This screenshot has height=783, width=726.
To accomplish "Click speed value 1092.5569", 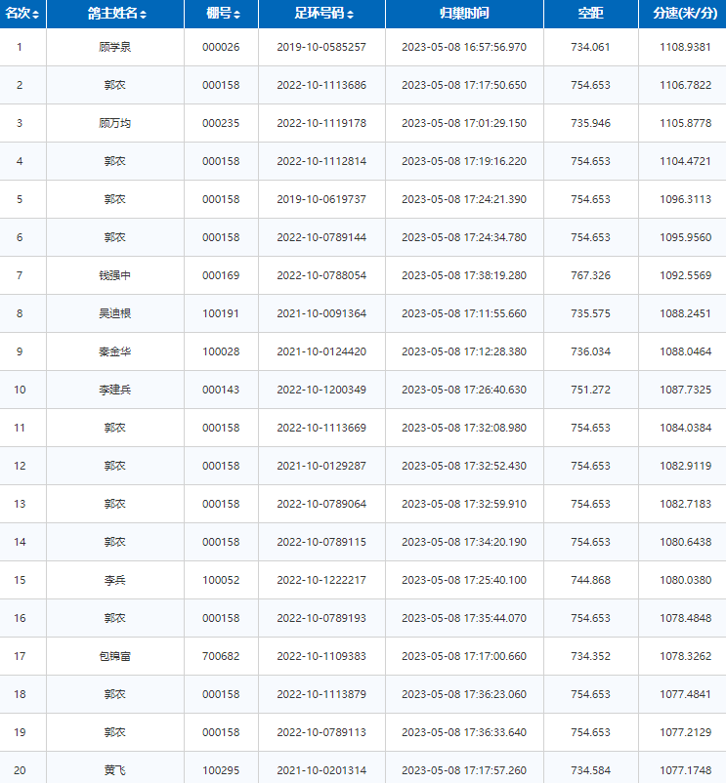I will (682, 275).
